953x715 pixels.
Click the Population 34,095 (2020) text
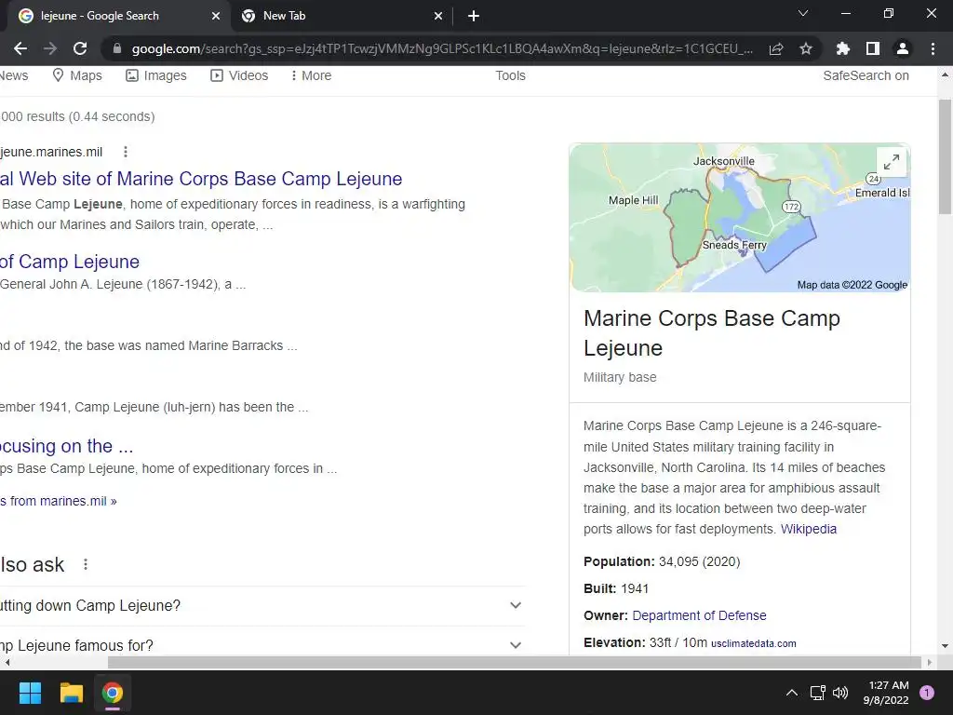pos(662,561)
